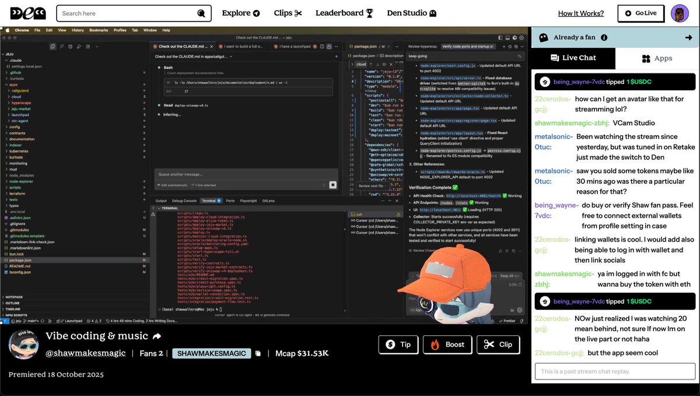
Task: Click the undo arrow beside the 'keep going' prompt
Action: click(x=520, y=55)
